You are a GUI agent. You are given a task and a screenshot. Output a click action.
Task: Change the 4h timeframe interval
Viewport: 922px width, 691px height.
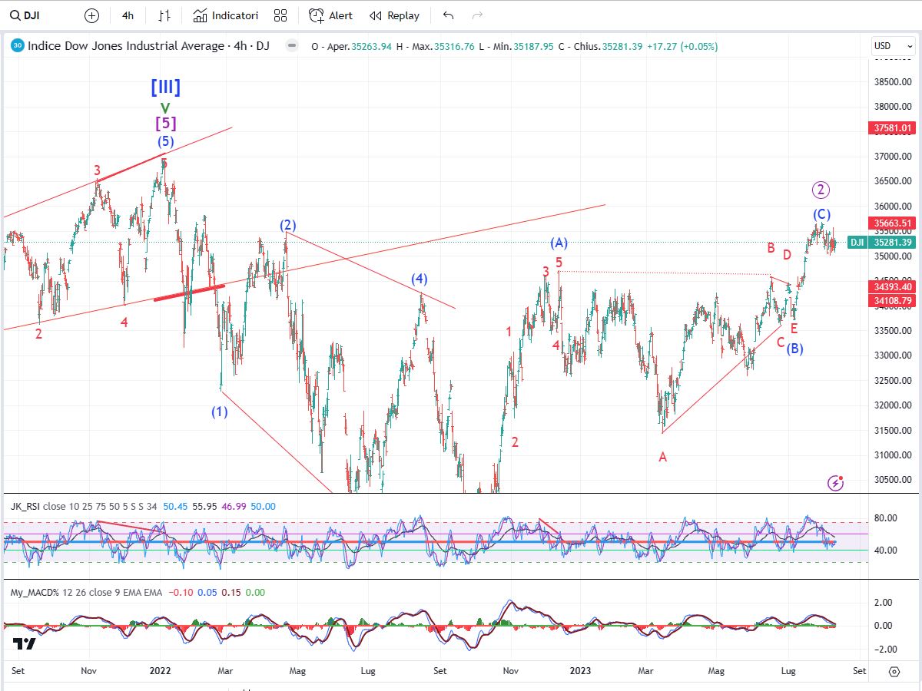tap(128, 15)
